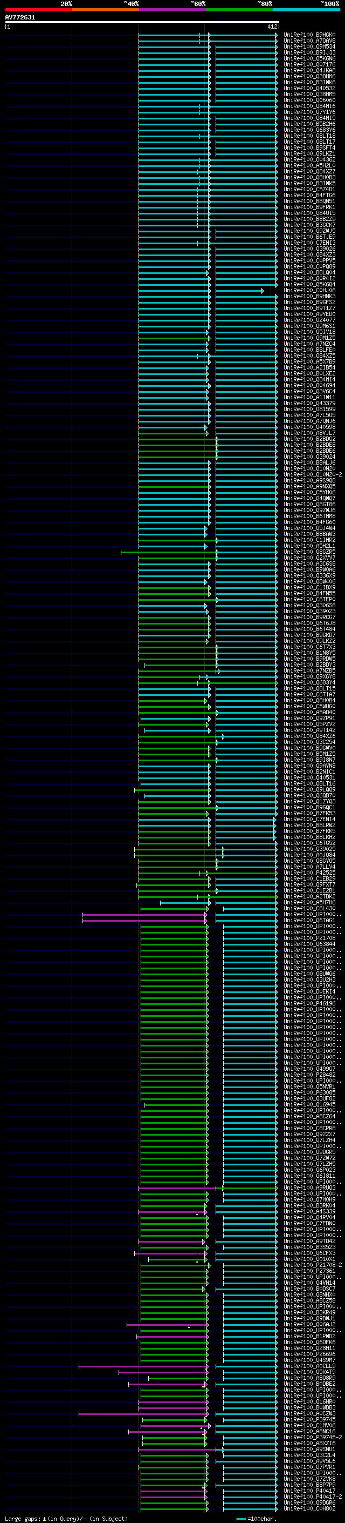345x1523 pixels.
Task: Click hit label UniRef100_C5YH06
Action: coord(309,493)
